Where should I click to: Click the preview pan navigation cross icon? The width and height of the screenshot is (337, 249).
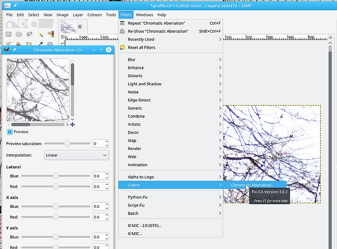click(x=72, y=124)
